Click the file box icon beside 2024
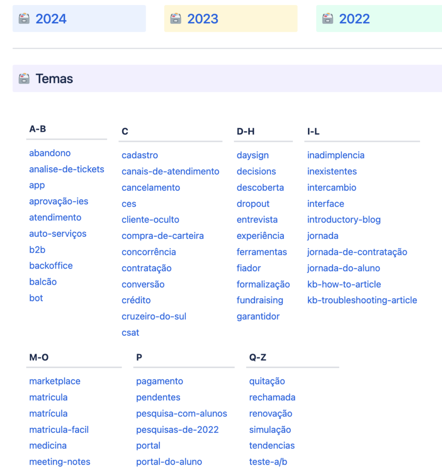Viewport: 442px width, 467px height. coord(24,19)
